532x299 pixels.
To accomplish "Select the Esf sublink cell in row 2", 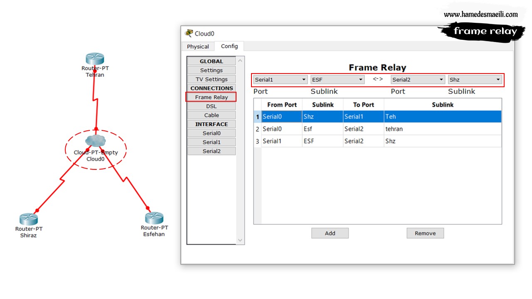I will pyautogui.click(x=323, y=129).
